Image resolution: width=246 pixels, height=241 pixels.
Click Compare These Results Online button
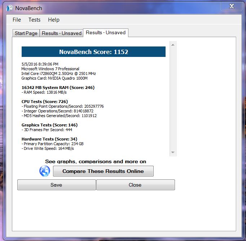[x=103, y=171]
